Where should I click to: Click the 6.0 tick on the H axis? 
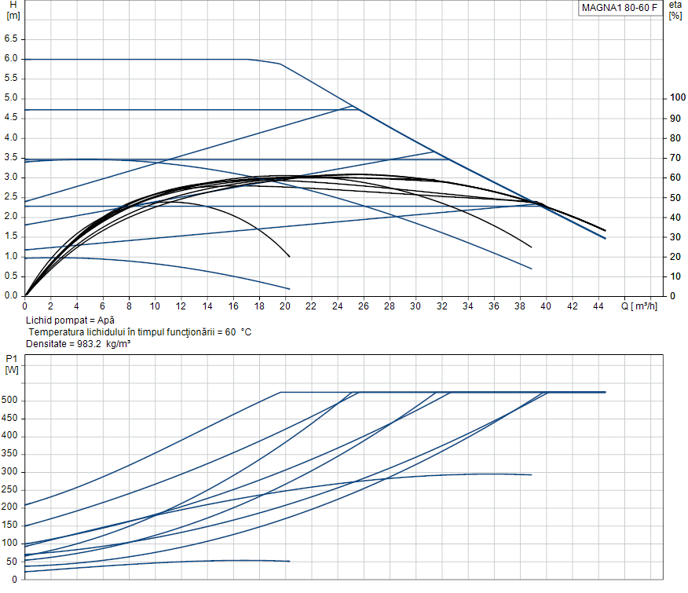tap(11, 59)
